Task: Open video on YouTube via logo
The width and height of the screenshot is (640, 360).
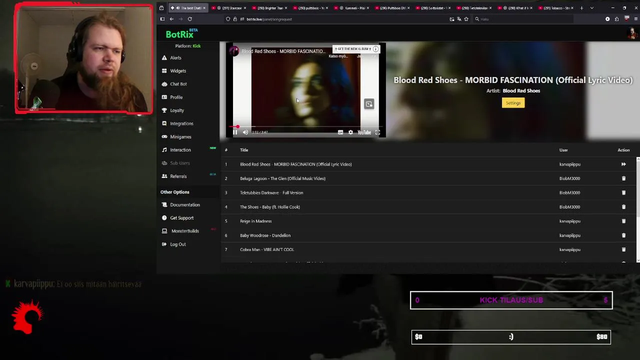Action: pos(364,132)
